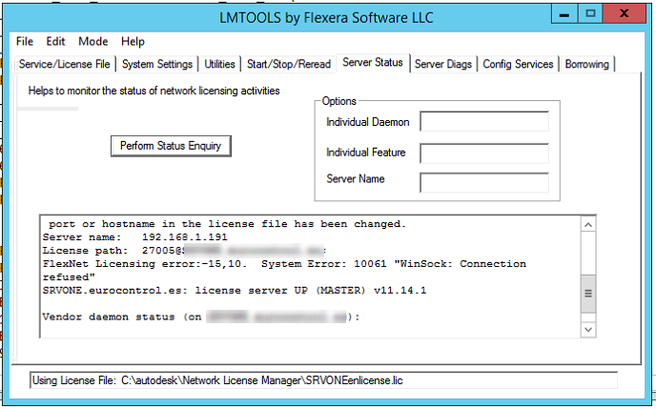Image resolution: width=656 pixels, height=409 pixels.
Task: Open the Help menu
Action: (x=133, y=42)
